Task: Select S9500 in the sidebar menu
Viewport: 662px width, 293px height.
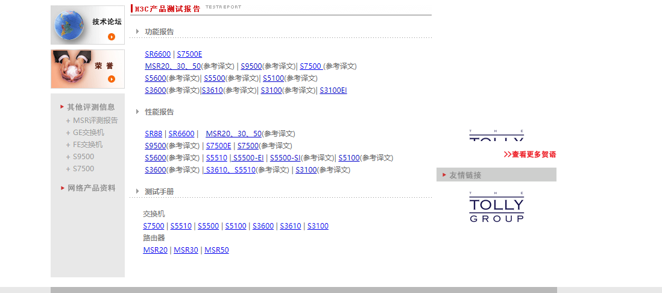Action: 84,157
